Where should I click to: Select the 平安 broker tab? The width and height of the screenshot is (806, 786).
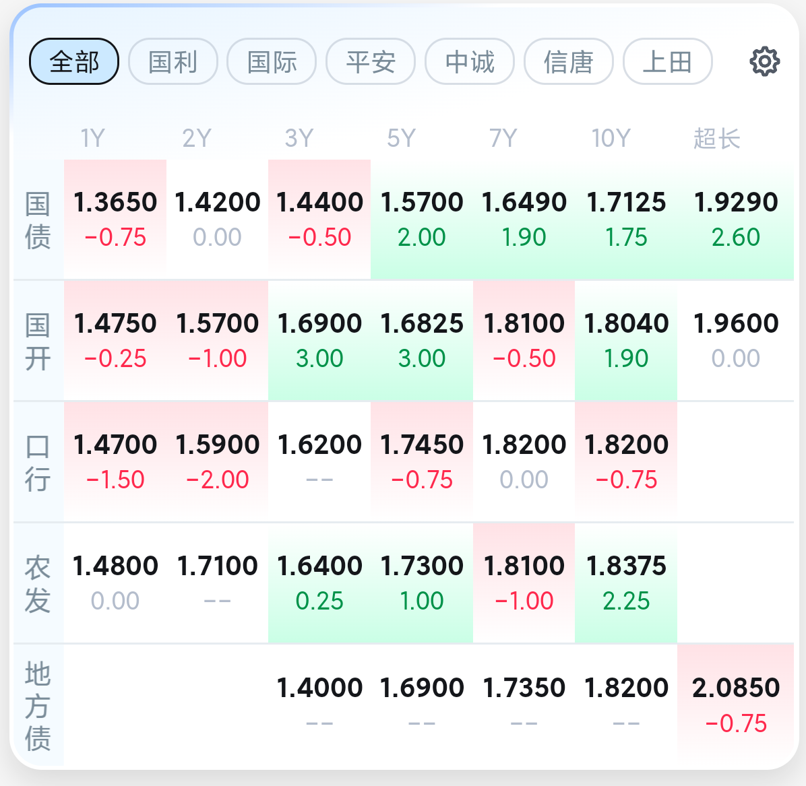371,62
